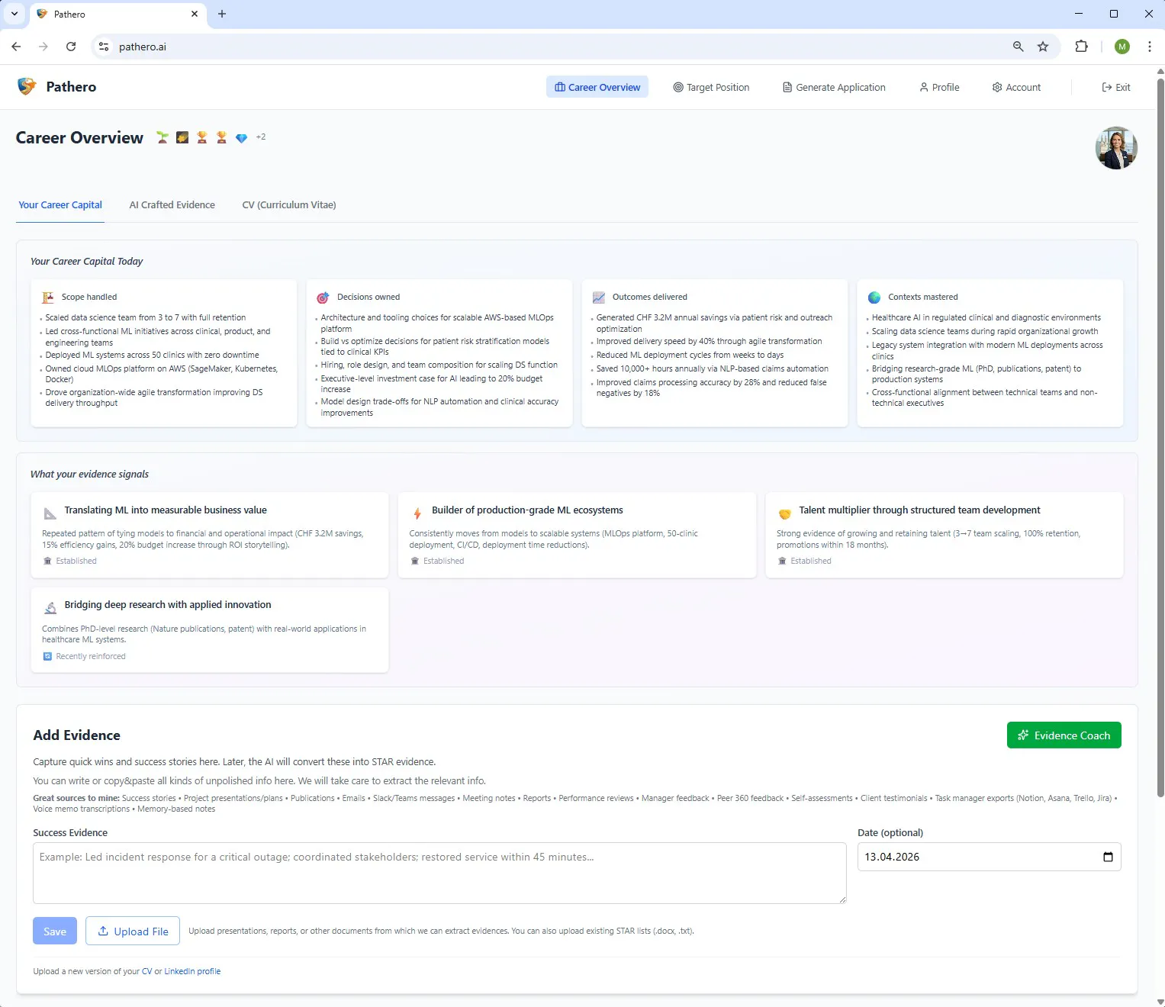Image resolution: width=1165 pixels, height=1007 pixels.
Task: Click the Save button
Action: click(55, 931)
